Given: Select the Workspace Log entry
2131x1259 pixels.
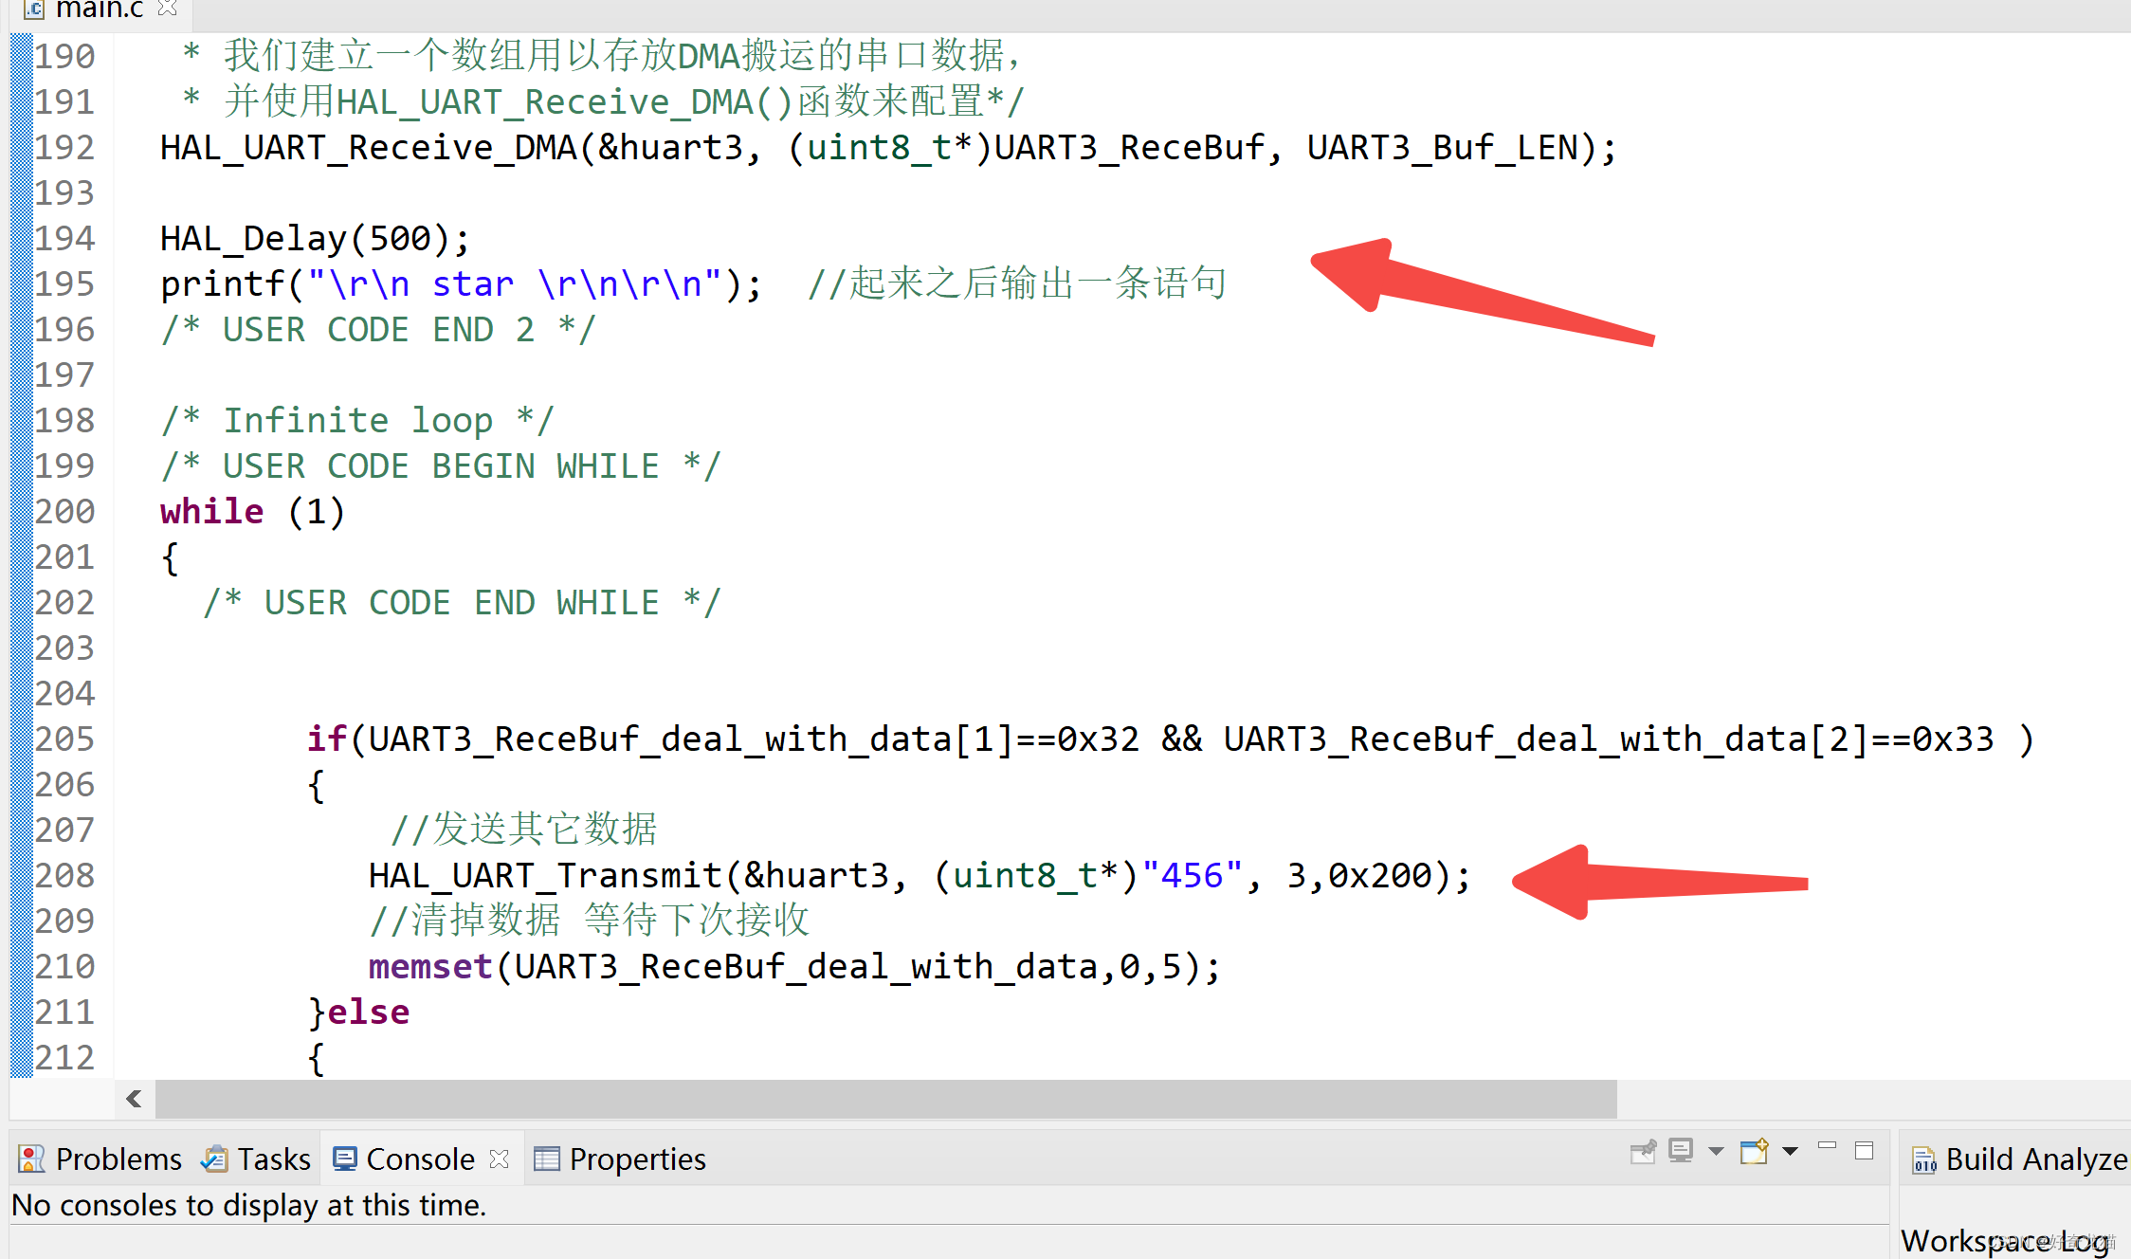Looking at the screenshot, I should click(x=1995, y=1240).
